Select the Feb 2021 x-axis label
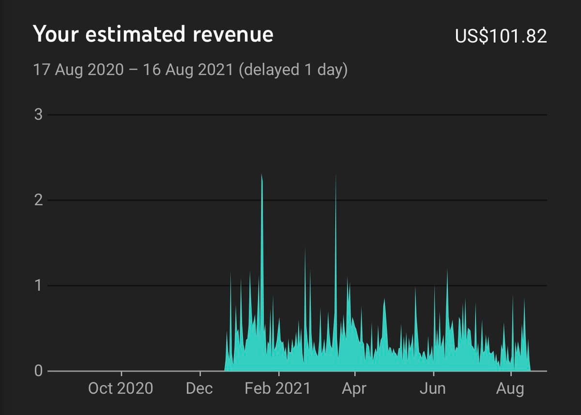Screen dimensions: 581x415 point(277,388)
